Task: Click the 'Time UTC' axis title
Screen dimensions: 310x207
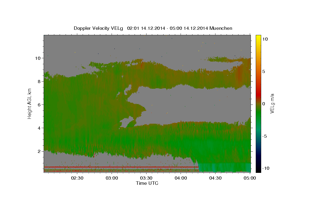Action: (147, 183)
